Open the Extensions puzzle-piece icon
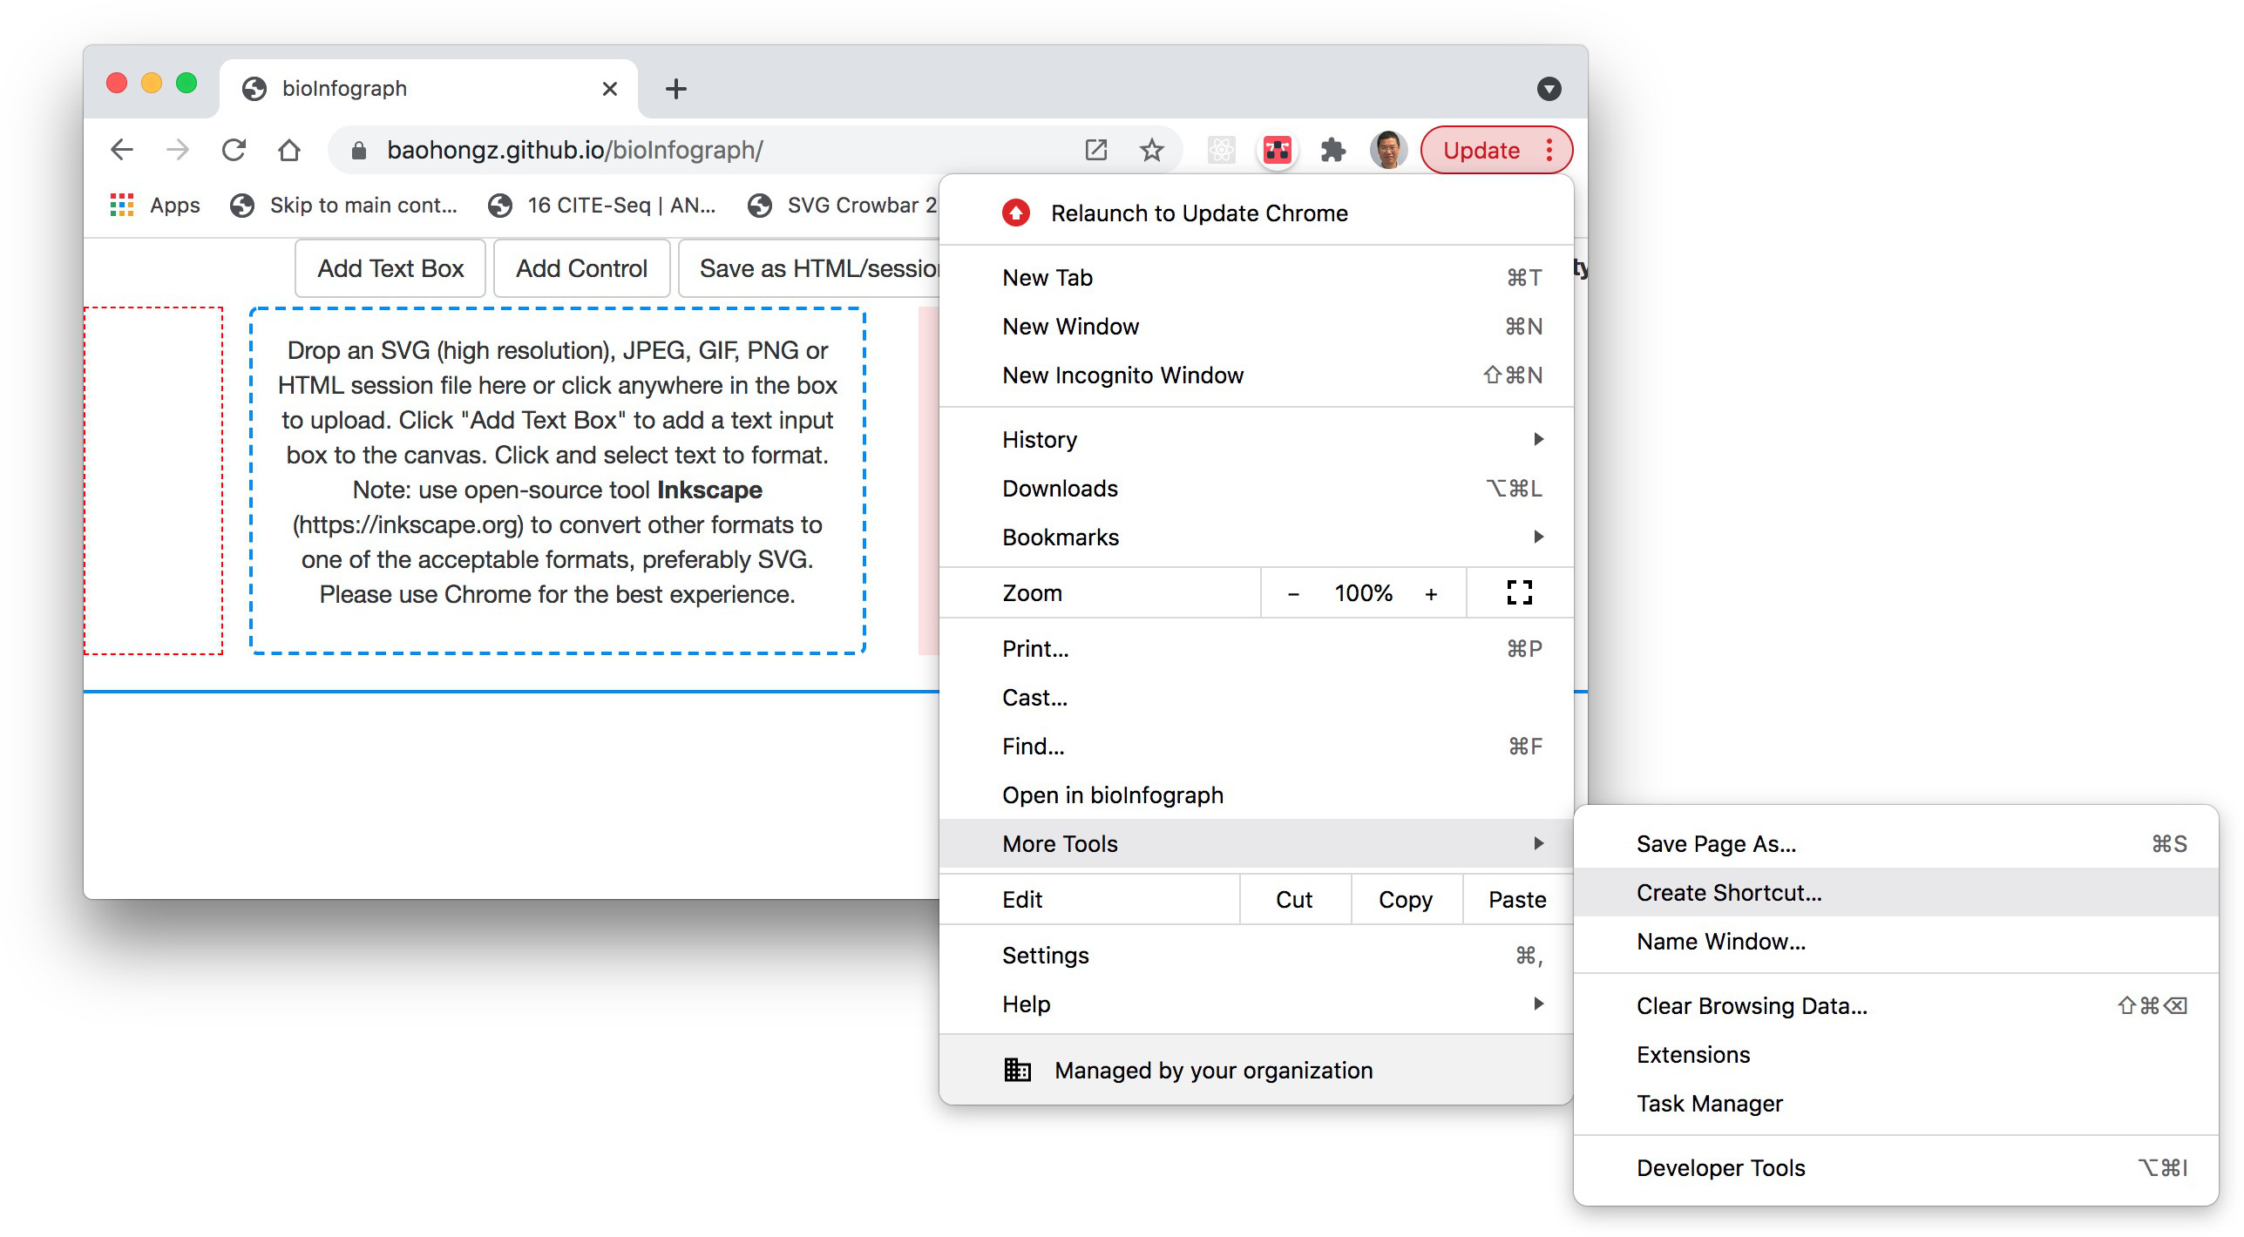This screenshot has height=1237, width=2244. tap(1332, 150)
